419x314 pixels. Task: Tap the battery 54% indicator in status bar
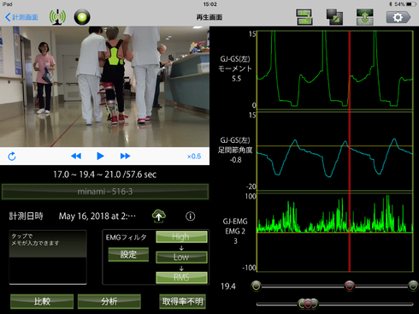[405, 4]
